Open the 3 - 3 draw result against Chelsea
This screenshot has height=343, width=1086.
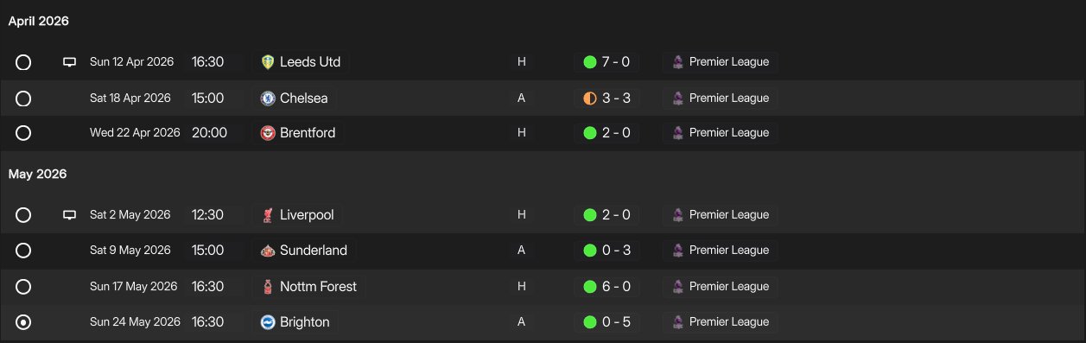pyautogui.click(x=607, y=98)
